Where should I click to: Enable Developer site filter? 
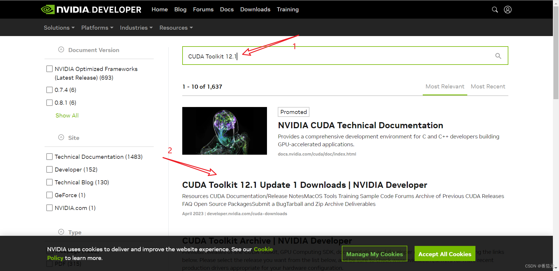pyautogui.click(x=49, y=170)
